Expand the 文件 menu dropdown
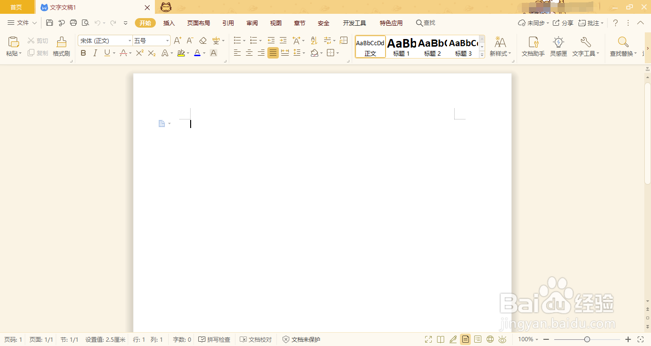651x346 pixels. pyautogui.click(x=21, y=23)
